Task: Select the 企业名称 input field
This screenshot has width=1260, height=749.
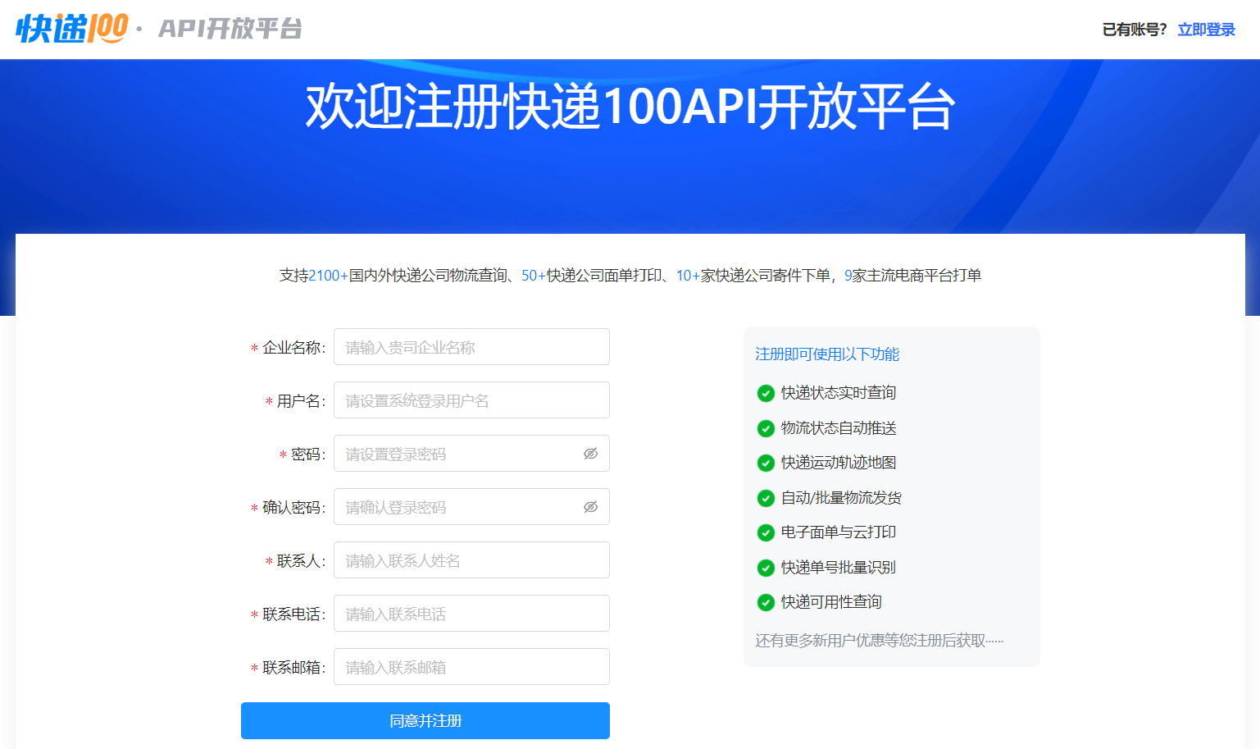Action: (471, 346)
